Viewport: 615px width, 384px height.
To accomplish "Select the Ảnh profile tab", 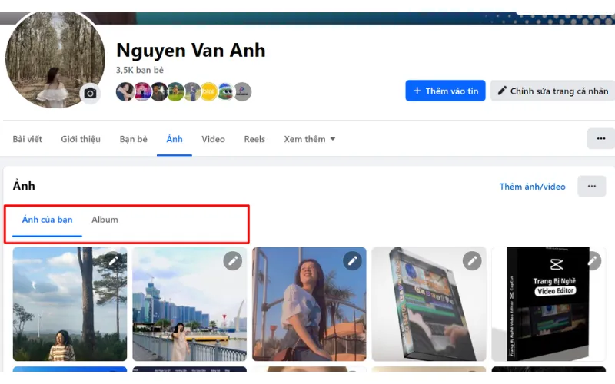I will (175, 139).
